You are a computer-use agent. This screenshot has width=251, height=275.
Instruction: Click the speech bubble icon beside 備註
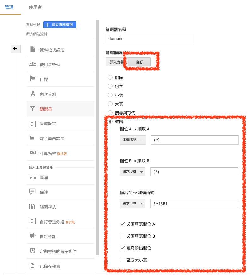tap(32, 192)
